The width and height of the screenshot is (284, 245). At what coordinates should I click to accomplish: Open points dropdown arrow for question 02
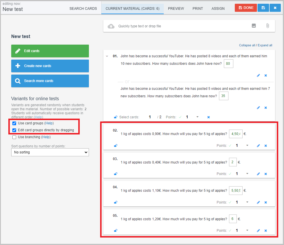click(247, 146)
